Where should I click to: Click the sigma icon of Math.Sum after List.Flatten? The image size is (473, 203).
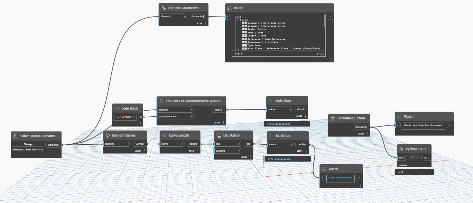coord(271,136)
